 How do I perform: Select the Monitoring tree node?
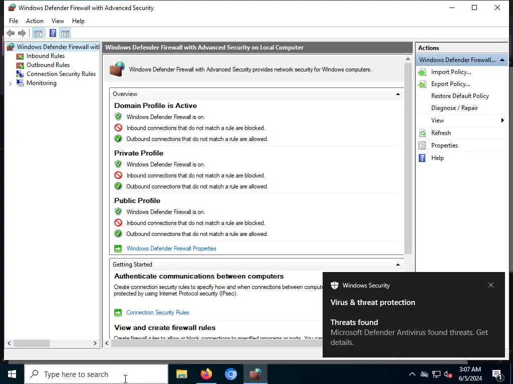(x=42, y=83)
